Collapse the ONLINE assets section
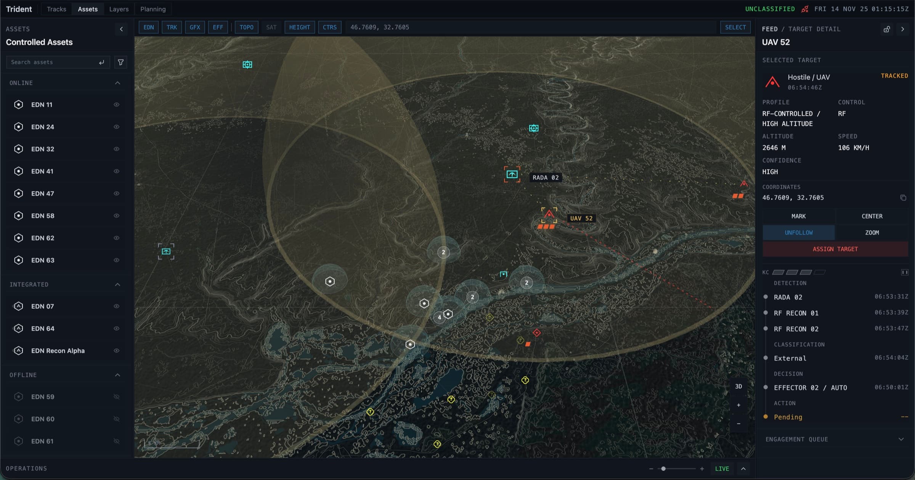The height and width of the screenshot is (480, 915). click(117, 83)
